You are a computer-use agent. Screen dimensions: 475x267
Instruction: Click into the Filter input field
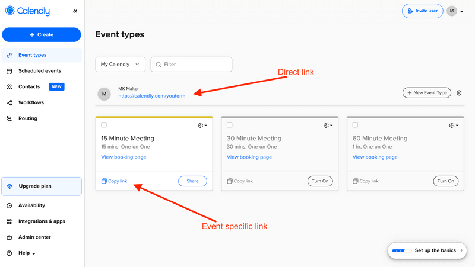191,65
